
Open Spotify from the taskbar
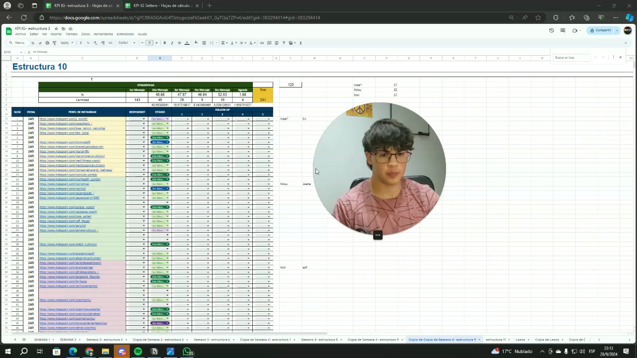point(138,352)
